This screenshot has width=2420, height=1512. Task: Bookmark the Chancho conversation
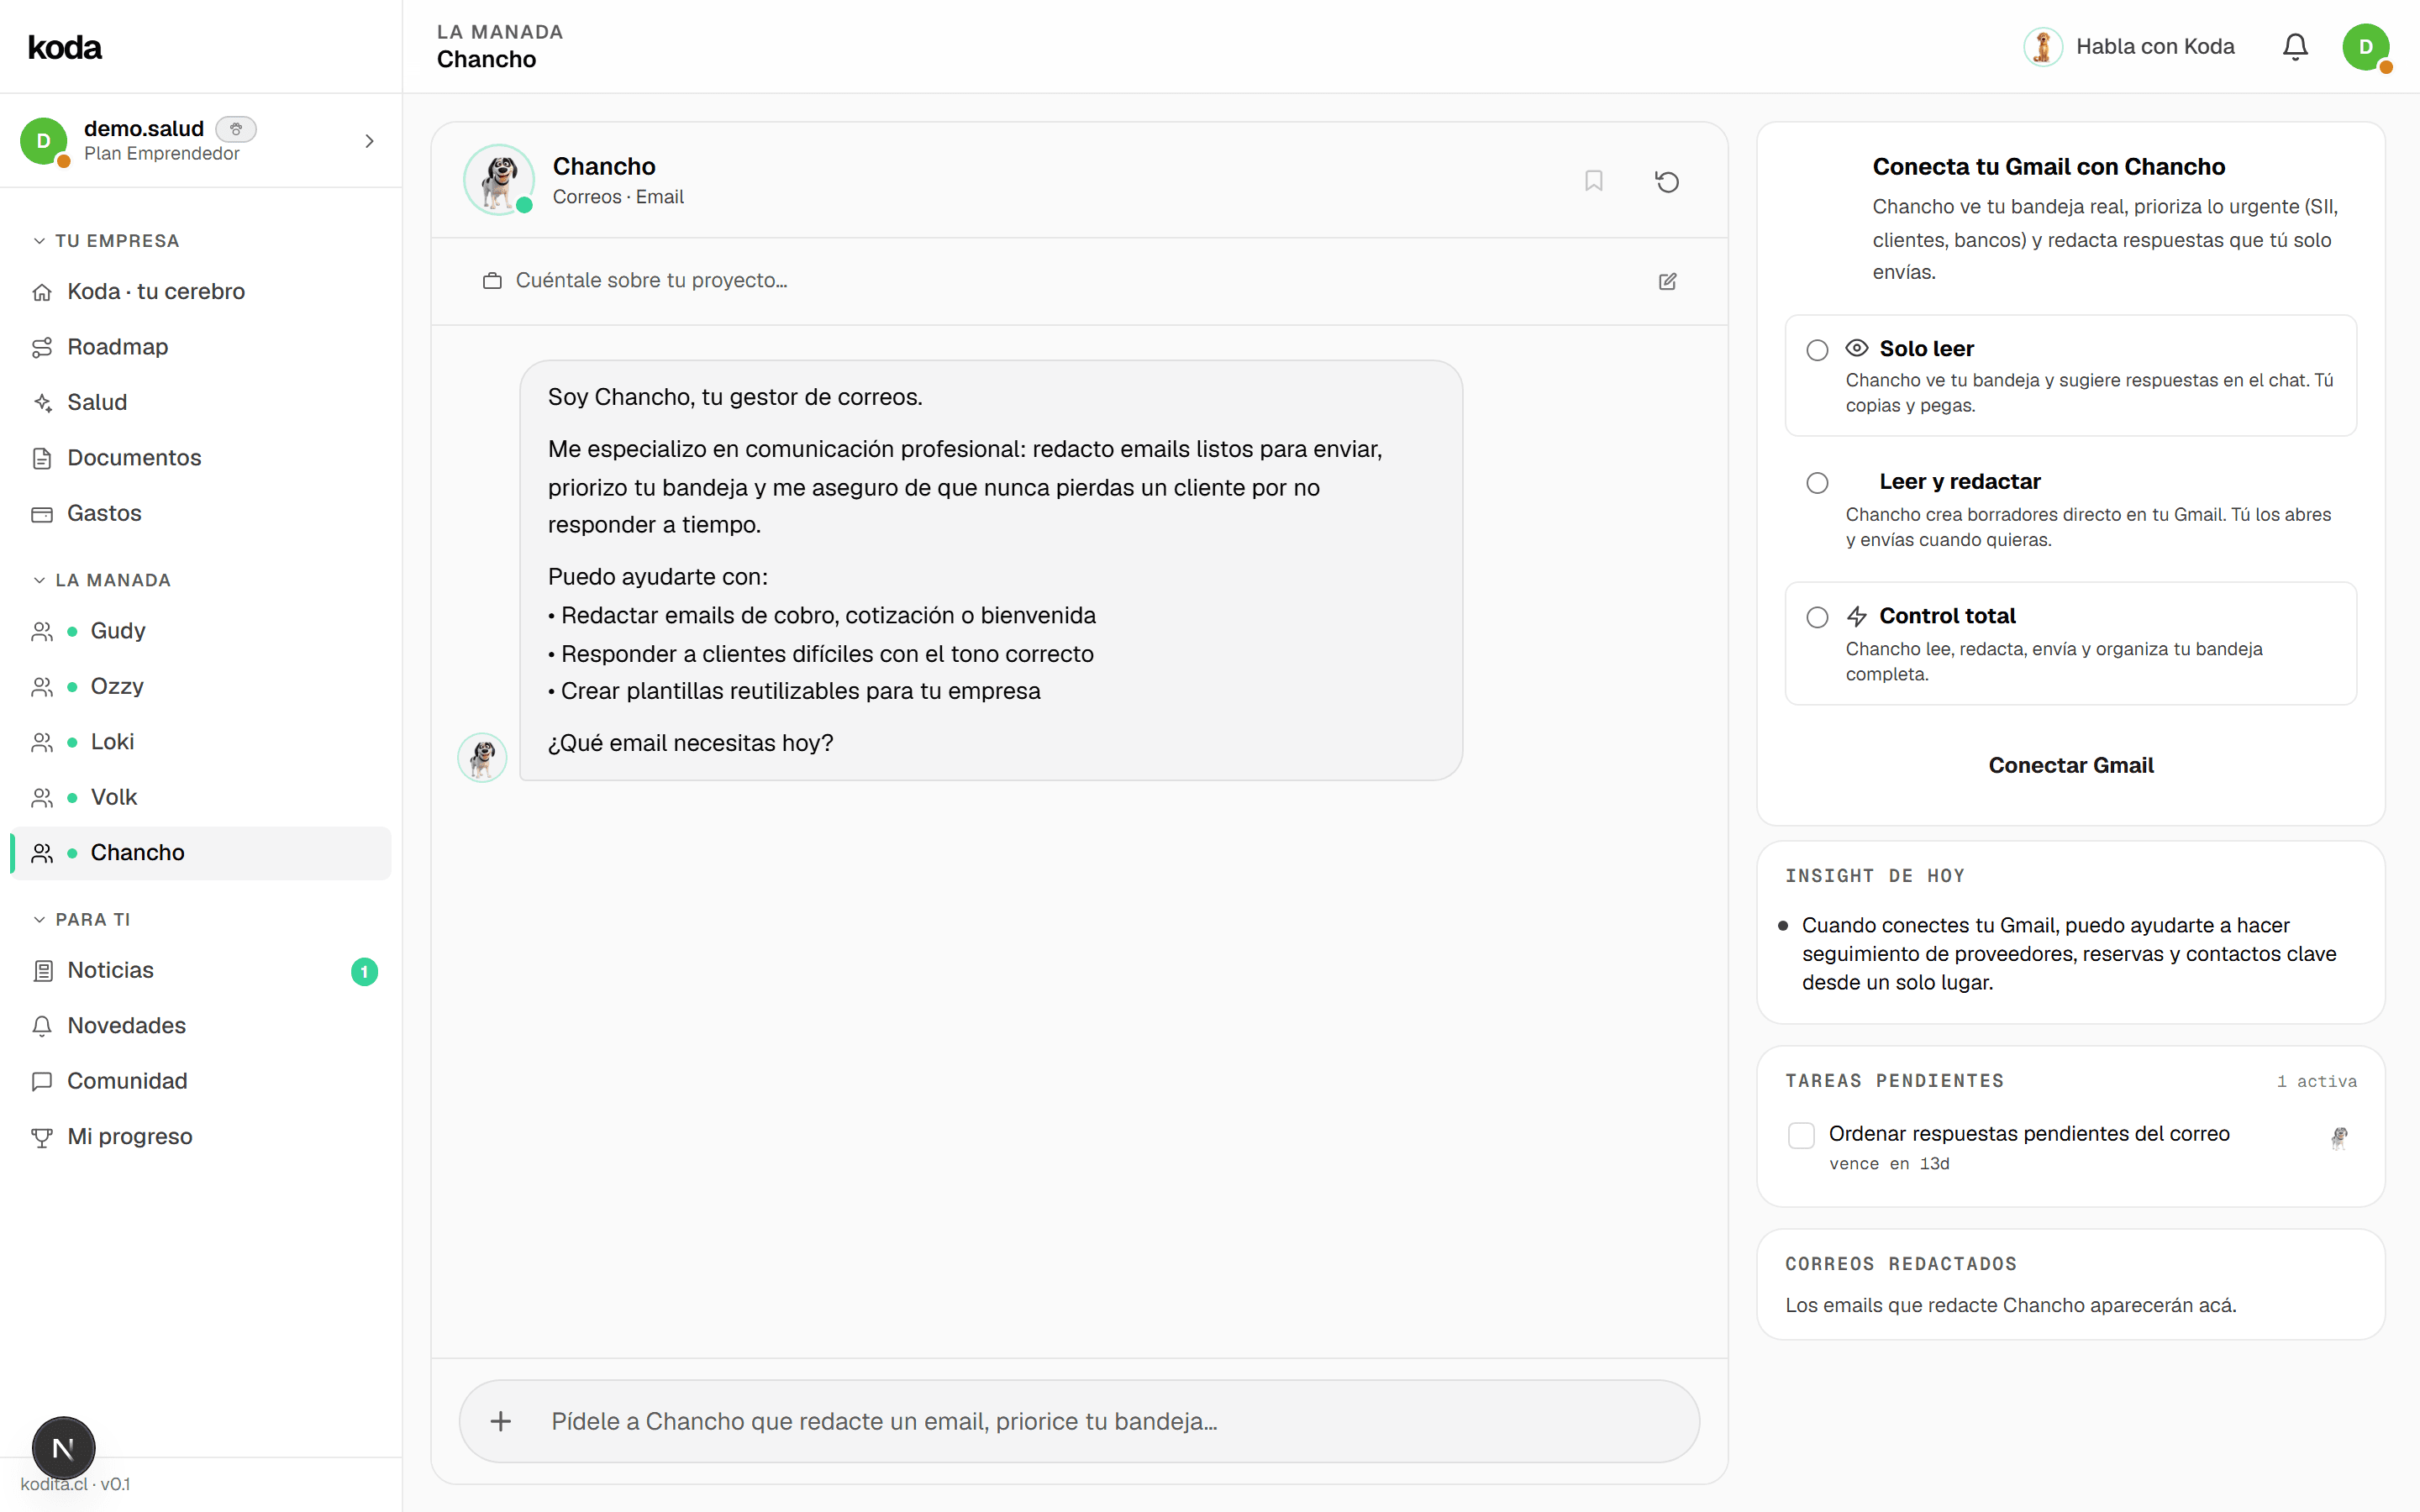pos(1594,181)
